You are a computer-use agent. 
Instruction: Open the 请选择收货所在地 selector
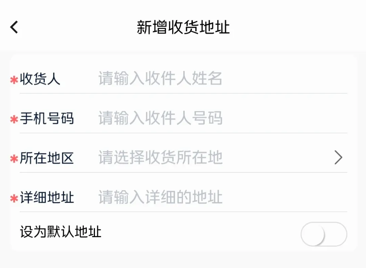coord(161,158)
